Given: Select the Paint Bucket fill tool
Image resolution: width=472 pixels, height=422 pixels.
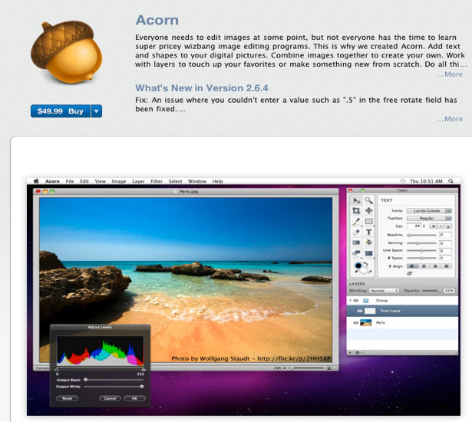Looking at the screenshot, I should [368, 242].
